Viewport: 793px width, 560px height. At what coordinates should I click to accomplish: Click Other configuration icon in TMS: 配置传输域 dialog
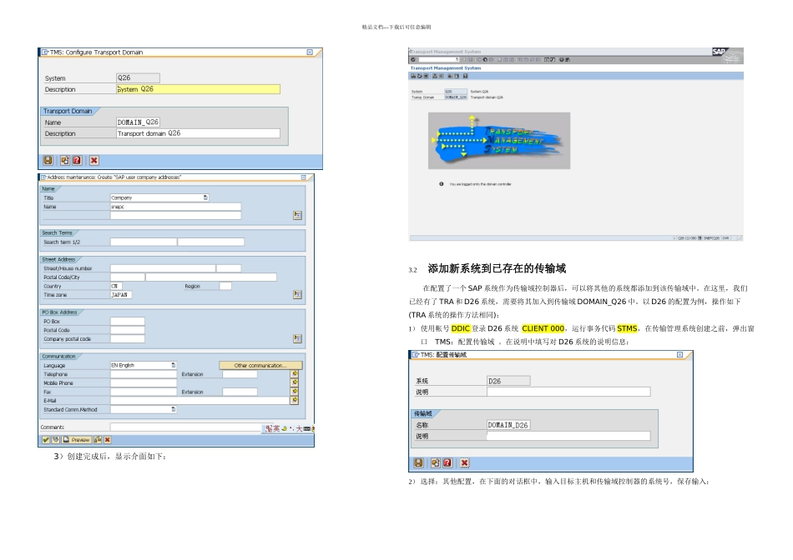[x=436, y=462]
